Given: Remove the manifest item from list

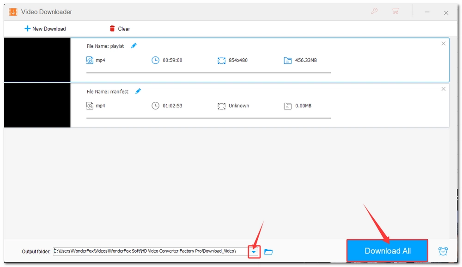Looking at the screenshot, I should tap(444, 89).
